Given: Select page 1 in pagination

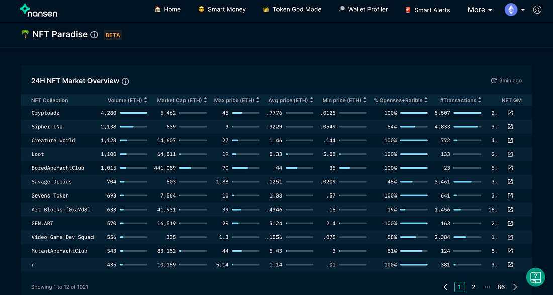Looking at the screenshot, I should tap(459, 287).
